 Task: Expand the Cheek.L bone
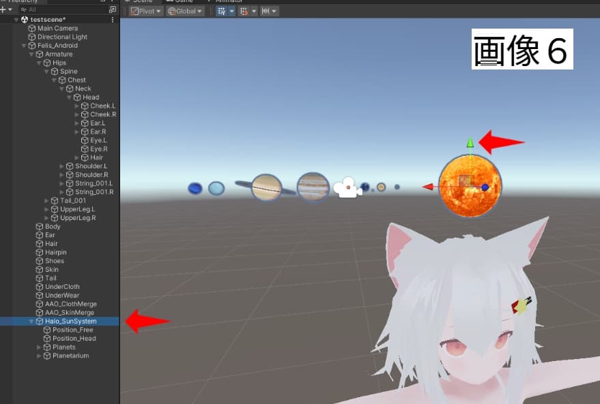coord(77,106)
